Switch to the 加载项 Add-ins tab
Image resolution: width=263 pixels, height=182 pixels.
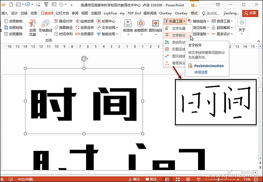tap(96, 13)
